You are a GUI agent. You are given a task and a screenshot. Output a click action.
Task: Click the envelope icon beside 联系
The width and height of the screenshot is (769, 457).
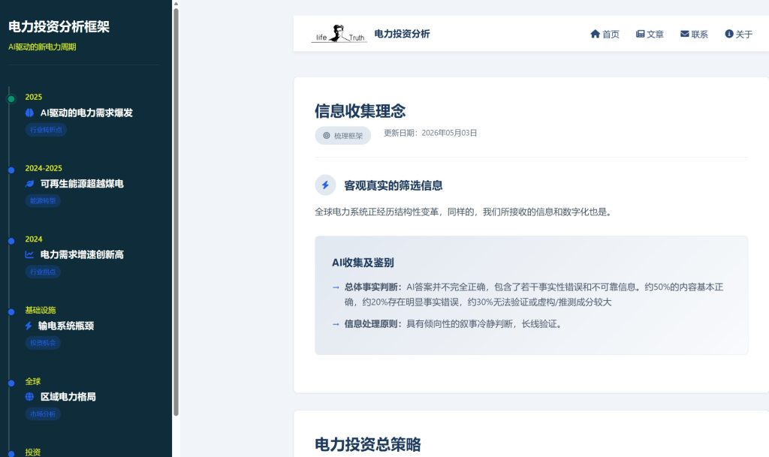coord(685,34)
